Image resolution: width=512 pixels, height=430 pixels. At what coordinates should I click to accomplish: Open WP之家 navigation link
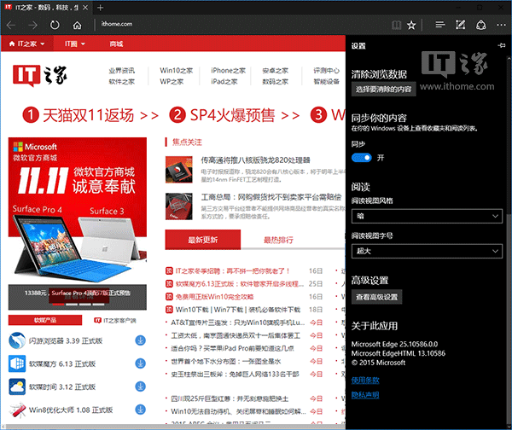[x=172, y=81]
